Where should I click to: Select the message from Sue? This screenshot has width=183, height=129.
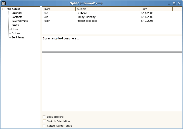pyautogui.click(x=46, y=17)
